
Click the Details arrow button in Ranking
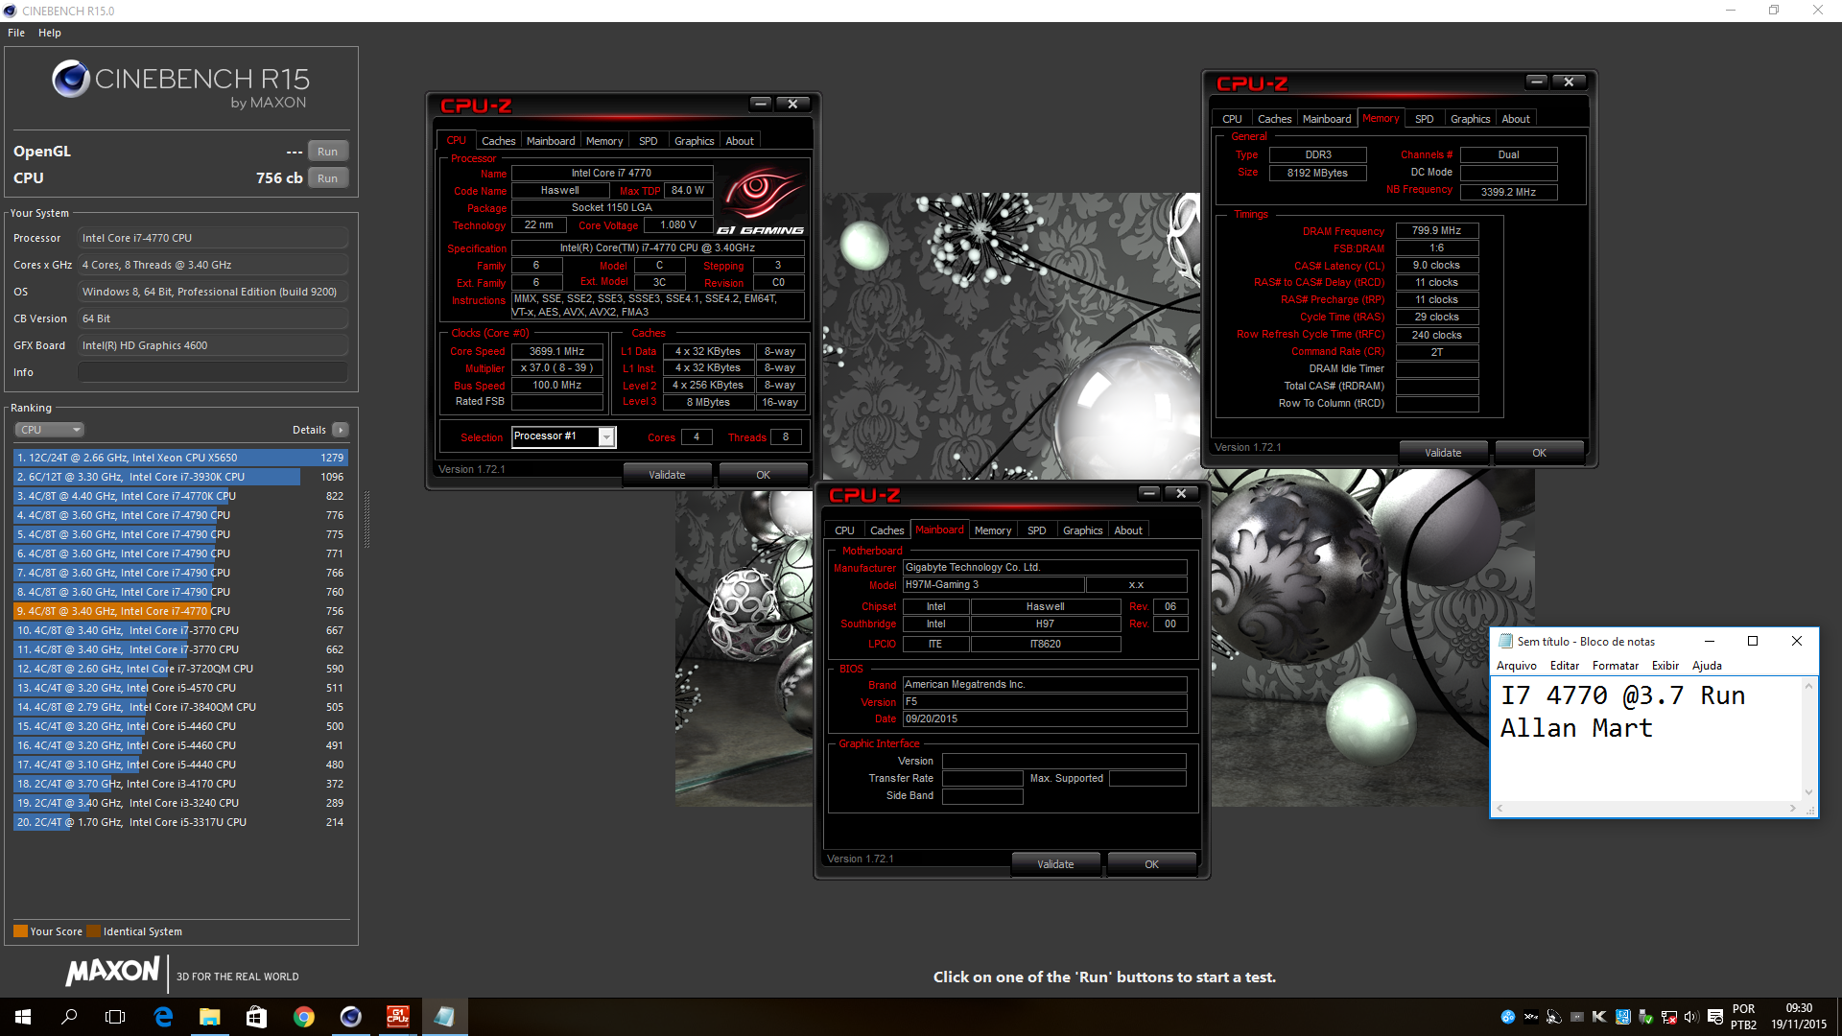tap(341, 430)
